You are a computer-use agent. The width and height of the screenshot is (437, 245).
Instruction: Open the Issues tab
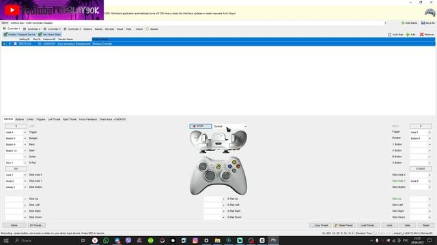pyautogui.click(x=152, y=29)
